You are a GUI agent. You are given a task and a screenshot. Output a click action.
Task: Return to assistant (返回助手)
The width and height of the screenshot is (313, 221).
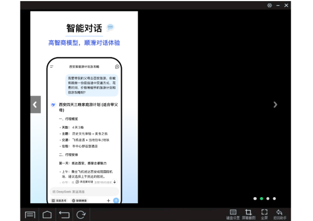pos(279,214)
